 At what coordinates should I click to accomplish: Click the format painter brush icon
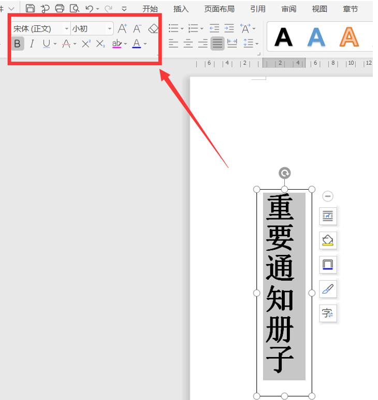(328, 289)
